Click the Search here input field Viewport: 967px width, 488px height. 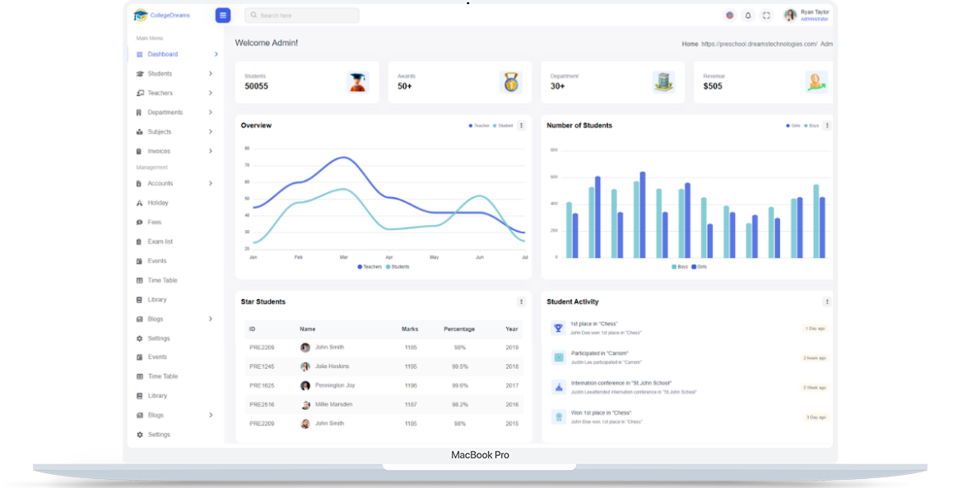pyautogui.click(x=302, y=16)
